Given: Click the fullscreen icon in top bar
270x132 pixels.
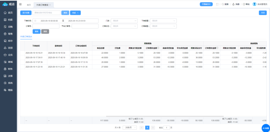Looking at the screenshot, I should [217, 4].
